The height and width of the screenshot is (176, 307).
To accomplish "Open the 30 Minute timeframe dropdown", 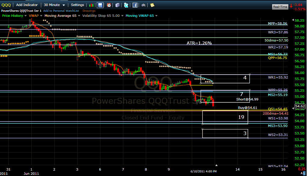I will 54,5.
